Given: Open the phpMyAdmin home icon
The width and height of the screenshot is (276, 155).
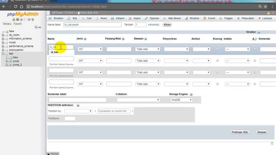Looking at the screenshot, I should pos(14,19).
